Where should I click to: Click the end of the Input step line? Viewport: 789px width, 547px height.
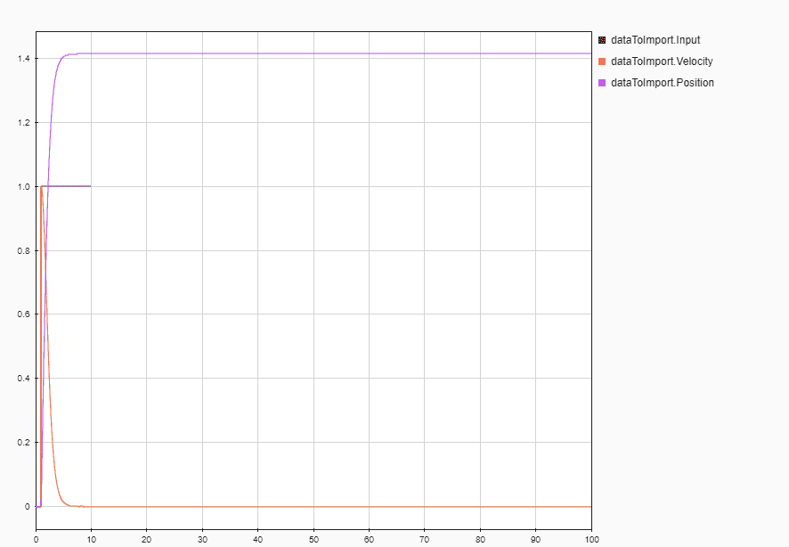(90, 186)
